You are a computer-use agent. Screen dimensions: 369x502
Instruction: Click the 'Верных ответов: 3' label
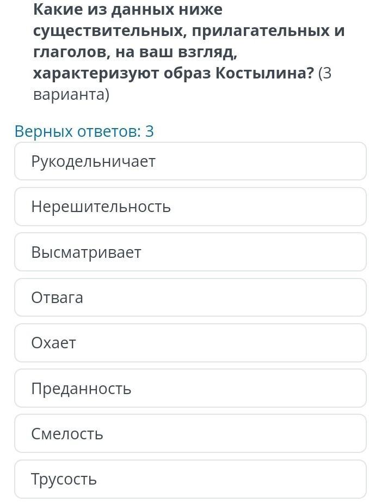click(x=84, y=131)
